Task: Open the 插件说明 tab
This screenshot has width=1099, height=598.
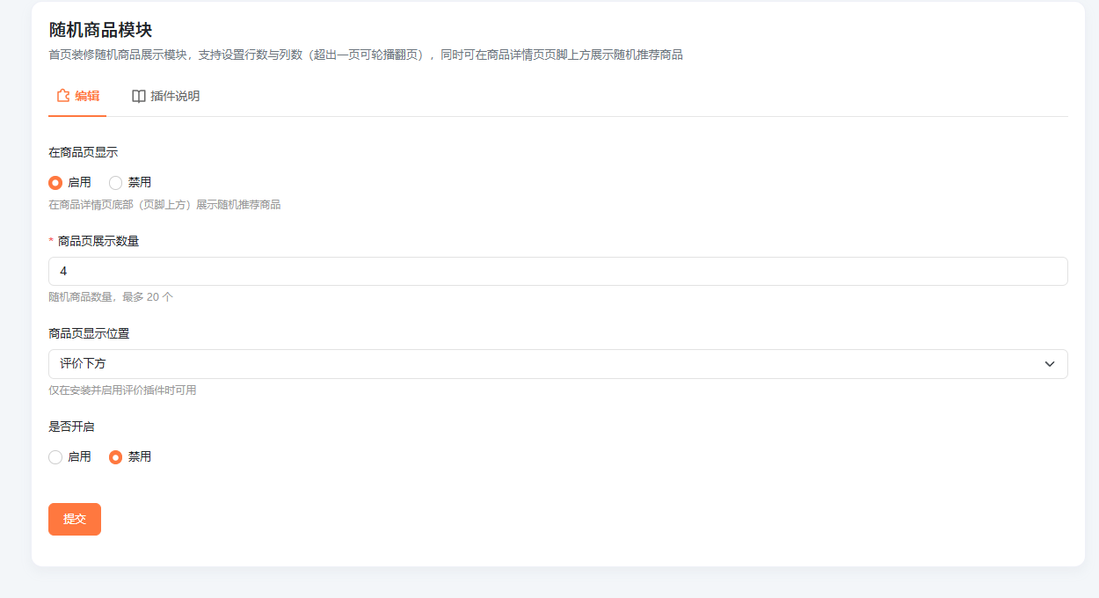Action: (x=165, y=96)
